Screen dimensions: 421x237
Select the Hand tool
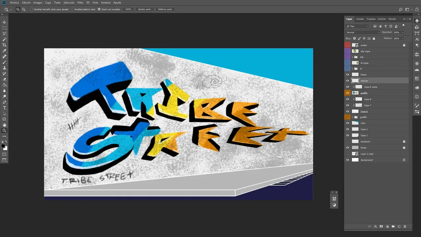[4, 125]
